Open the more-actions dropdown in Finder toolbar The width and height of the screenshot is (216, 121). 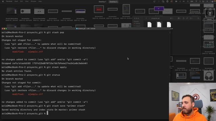(x=191, y=18)
